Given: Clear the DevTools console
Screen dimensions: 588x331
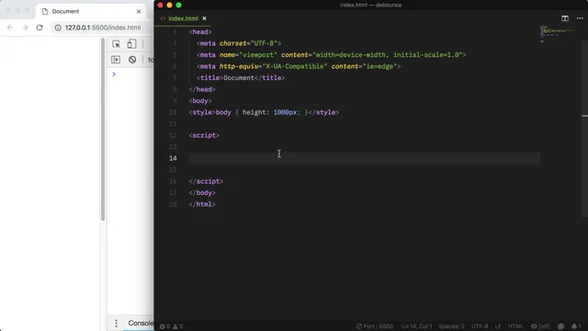Looking at the screenshot, I should tap(132, 60).
